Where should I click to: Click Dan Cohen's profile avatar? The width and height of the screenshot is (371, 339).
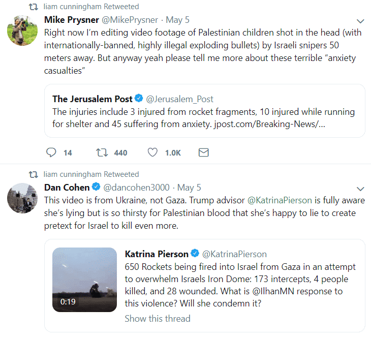pyautogui.click(x=22, y=198)
